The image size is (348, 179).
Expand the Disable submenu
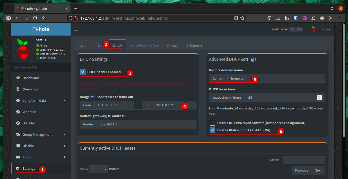[65, 146]
